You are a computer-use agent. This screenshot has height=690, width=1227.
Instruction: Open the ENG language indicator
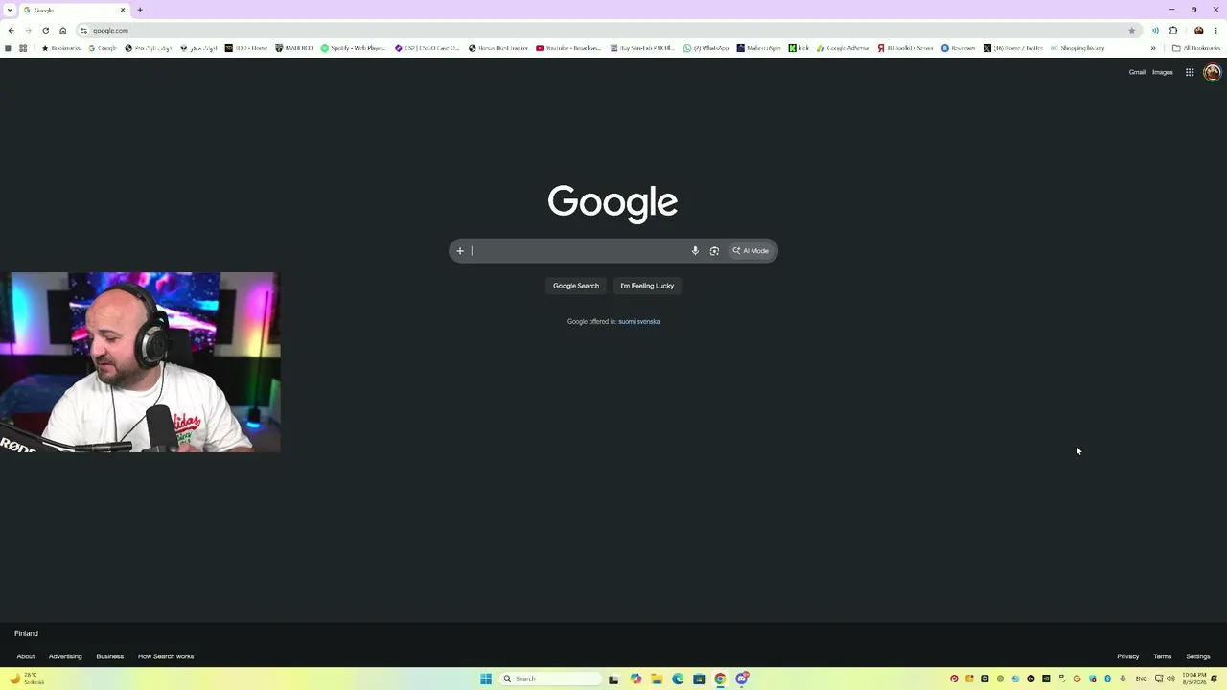point(1141,678)
